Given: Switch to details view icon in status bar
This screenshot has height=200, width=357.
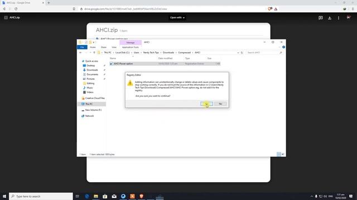Looking at the screenshot, I should pyautogui.click(x=279, y=154).
